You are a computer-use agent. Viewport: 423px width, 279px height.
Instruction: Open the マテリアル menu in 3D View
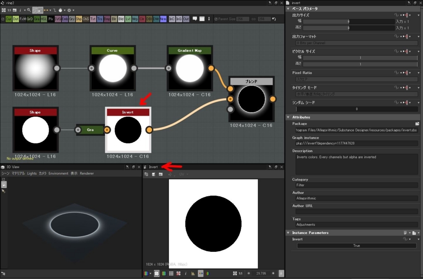point(18,173)
